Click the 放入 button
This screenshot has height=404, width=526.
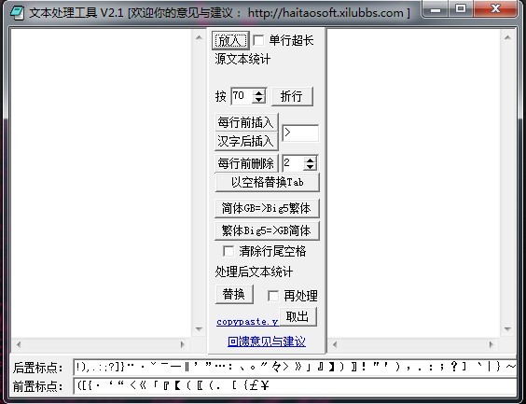230,41
